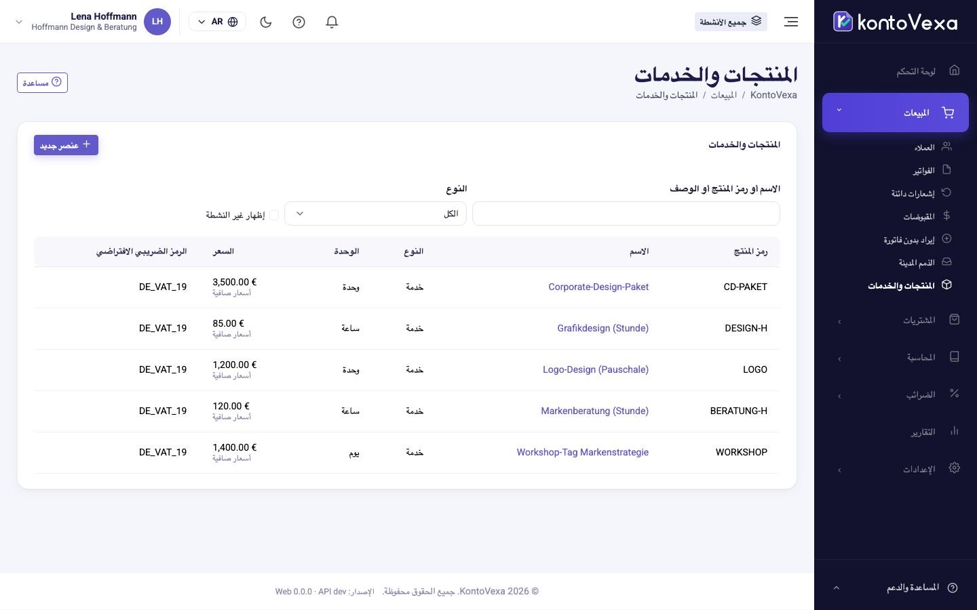This screenshot has width=977, height=610.
Task: Open the الفواتير menu item
Action: click(x=923, y=170)
